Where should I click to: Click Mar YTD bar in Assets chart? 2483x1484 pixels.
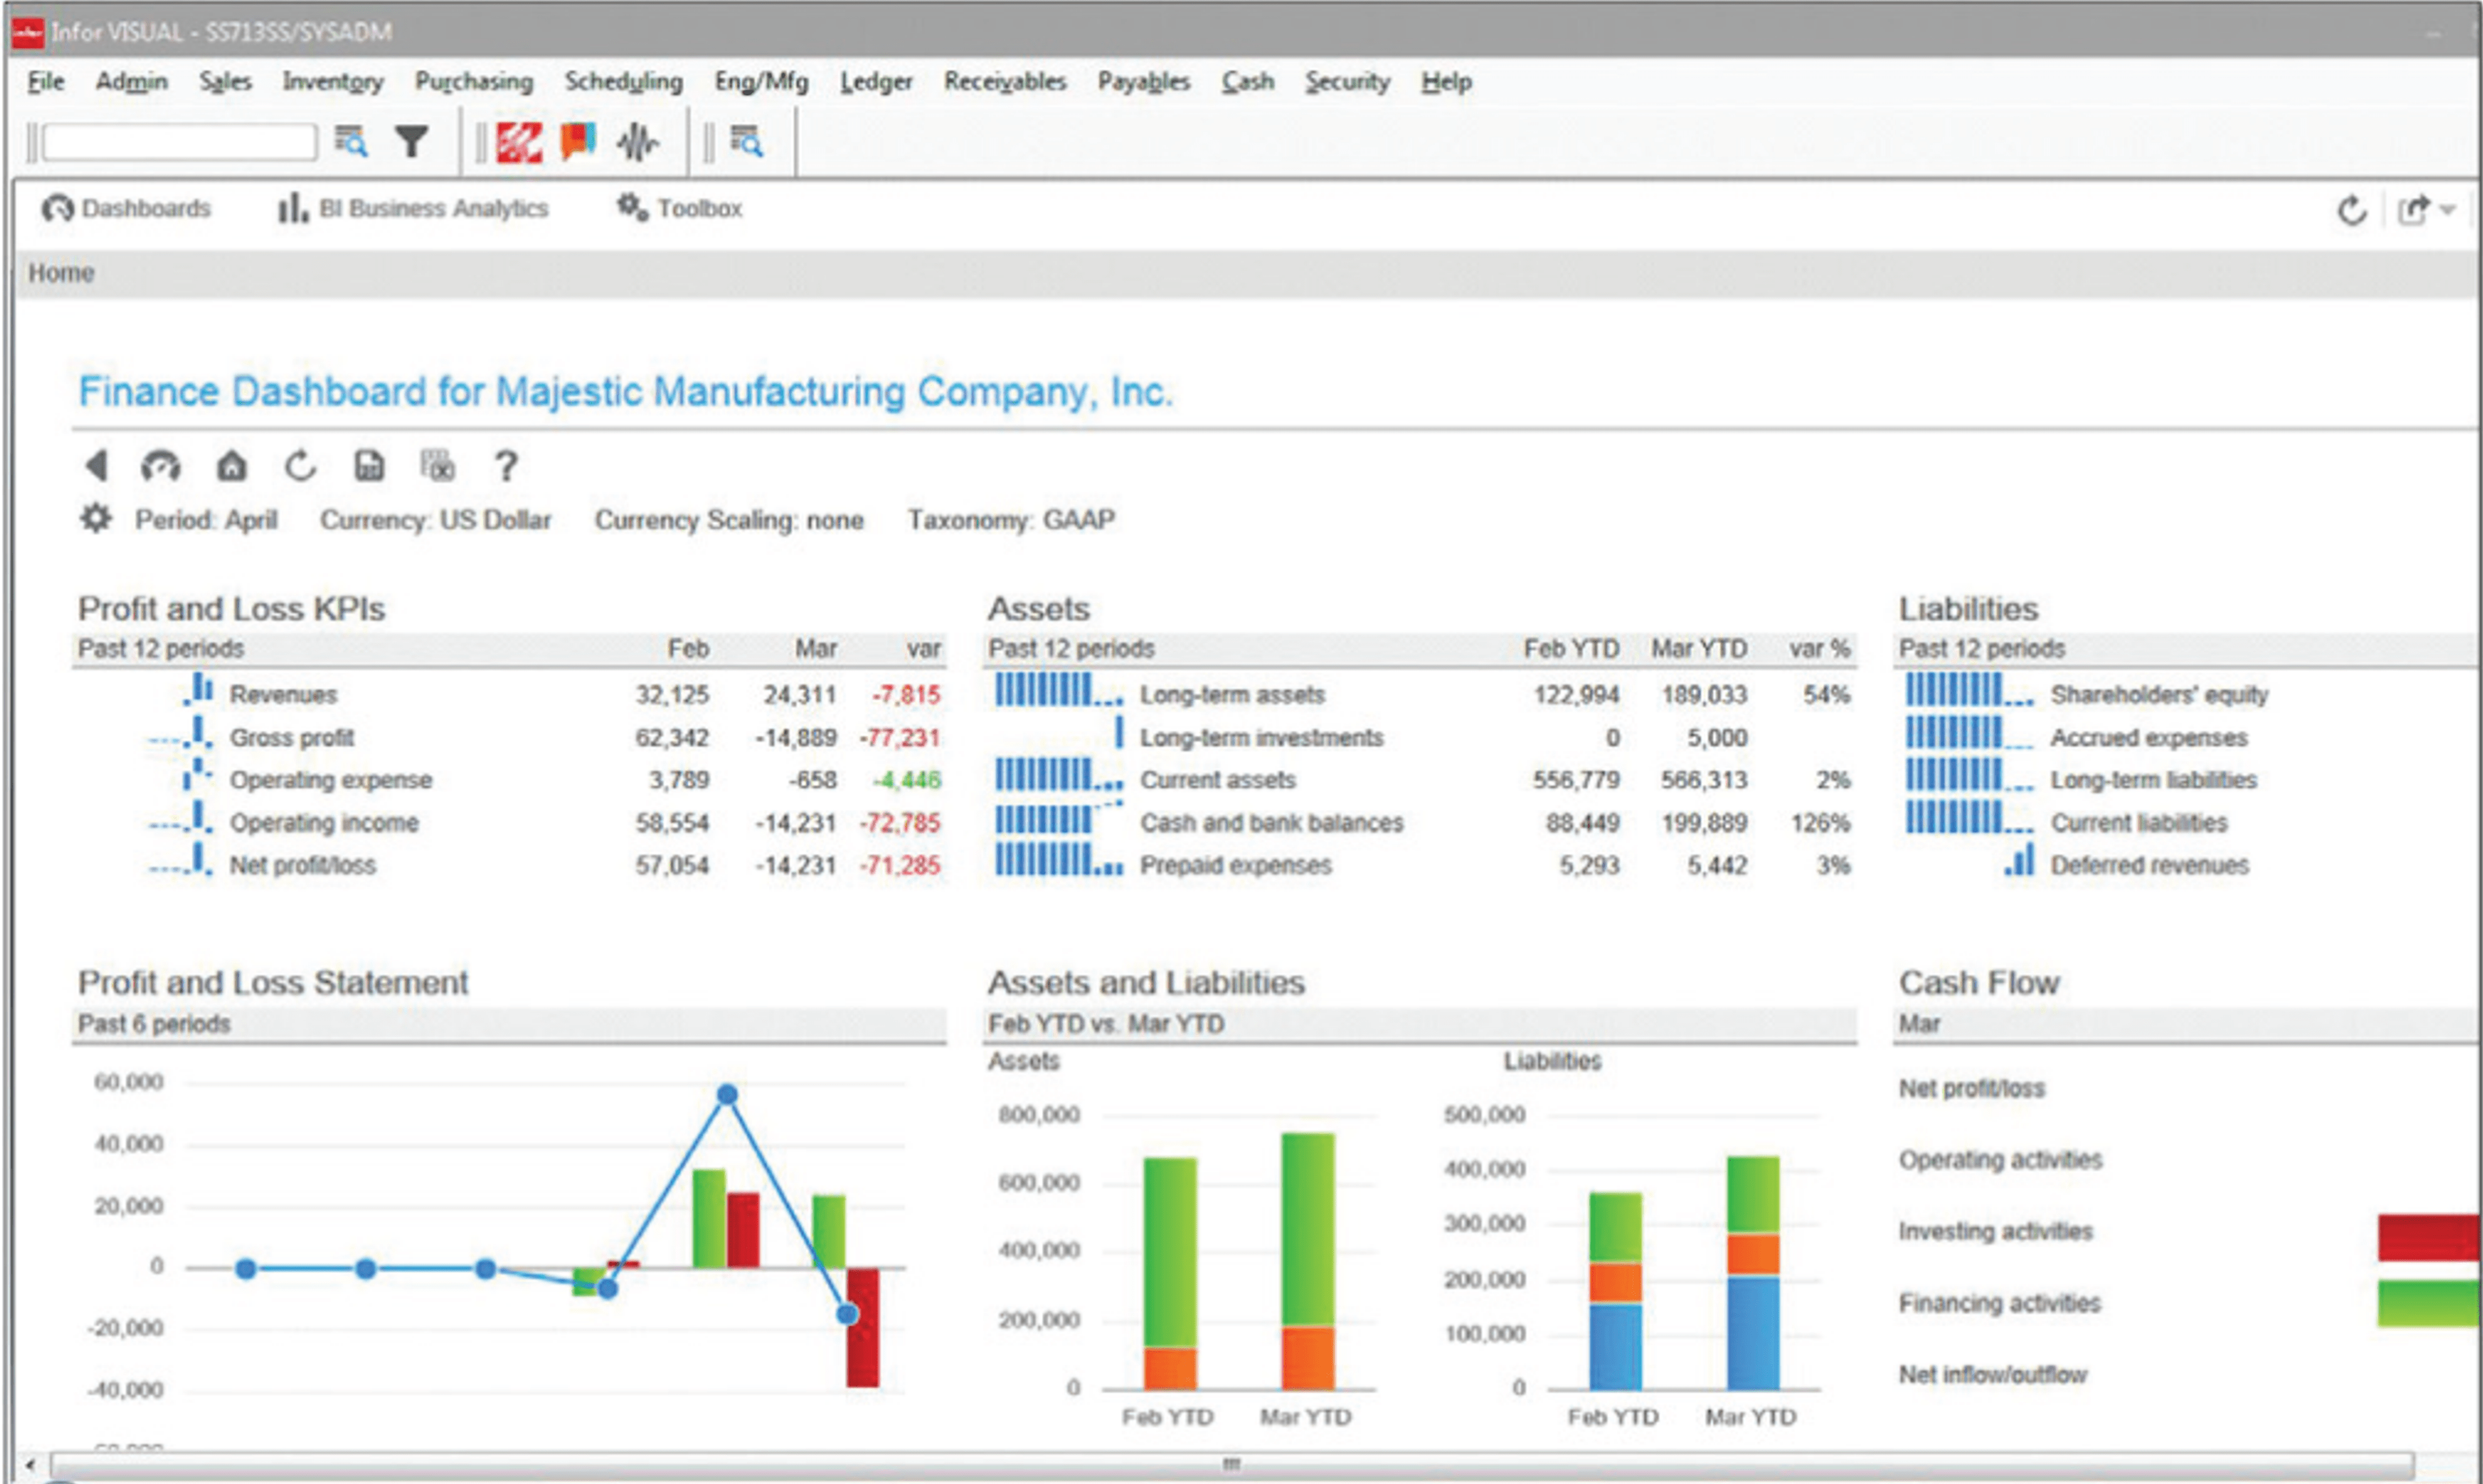tap(1309, 1261)
